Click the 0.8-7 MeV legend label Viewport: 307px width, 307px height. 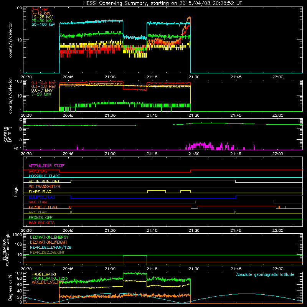click(42, 90)
